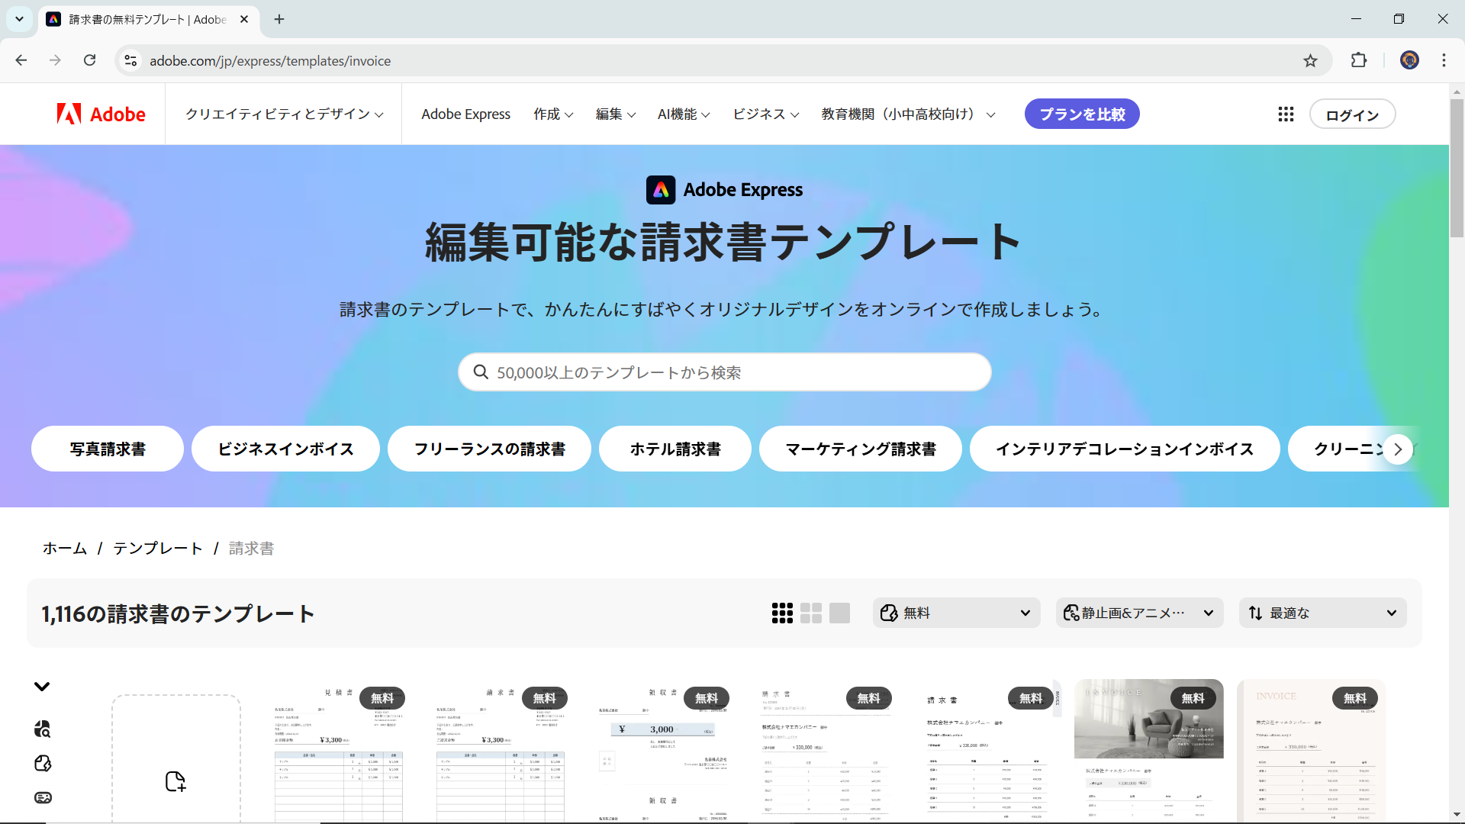Open the 最適な sort dropdown

(x=1322, y=613)
